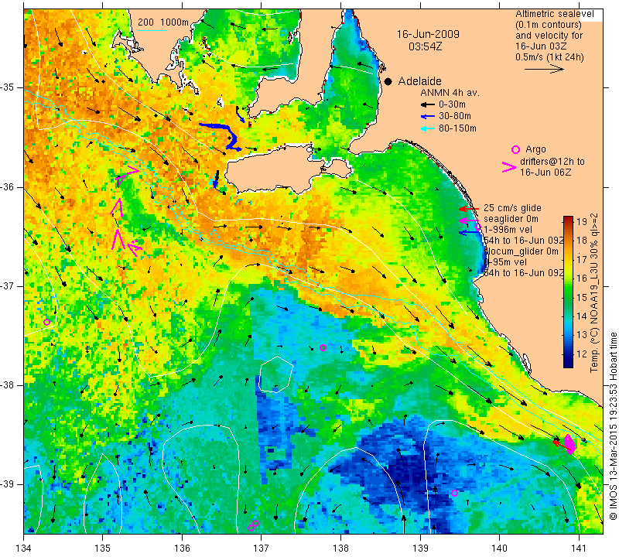The width and height of the screenshot is (619, 557).
Task: Click the magenta seaglider arrow in legend
Action: click(x=469, y=220)
